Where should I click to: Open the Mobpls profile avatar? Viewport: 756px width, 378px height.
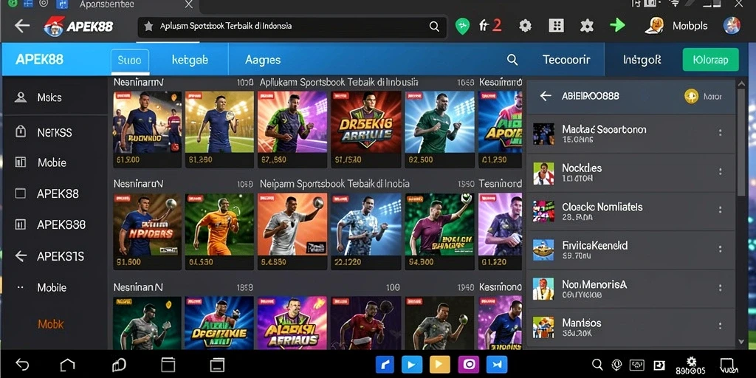tap(656, 26)
